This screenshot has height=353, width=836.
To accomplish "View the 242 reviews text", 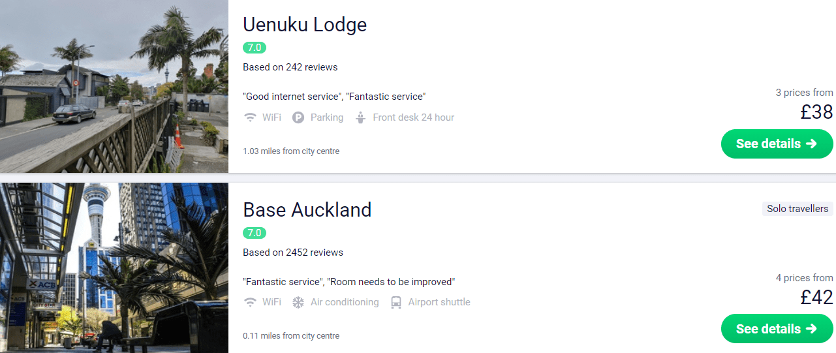I will 290,67.
